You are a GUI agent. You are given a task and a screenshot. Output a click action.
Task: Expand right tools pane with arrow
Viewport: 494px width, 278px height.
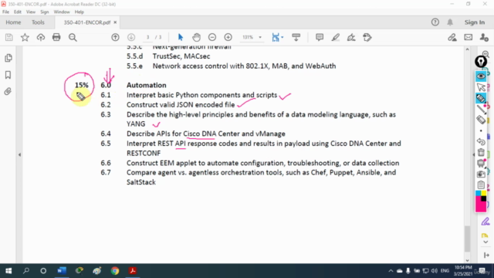486,255
